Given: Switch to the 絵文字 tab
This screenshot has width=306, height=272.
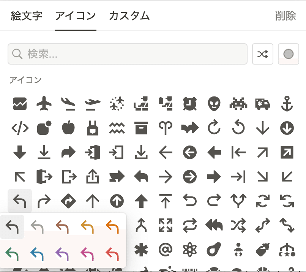Looking at the screenshot, I should coord(26,16).
